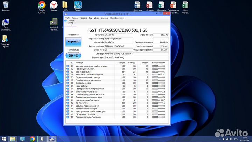Select the Publisher Документ desktop icon
252x142 pixels.
(x=161, y=6)
